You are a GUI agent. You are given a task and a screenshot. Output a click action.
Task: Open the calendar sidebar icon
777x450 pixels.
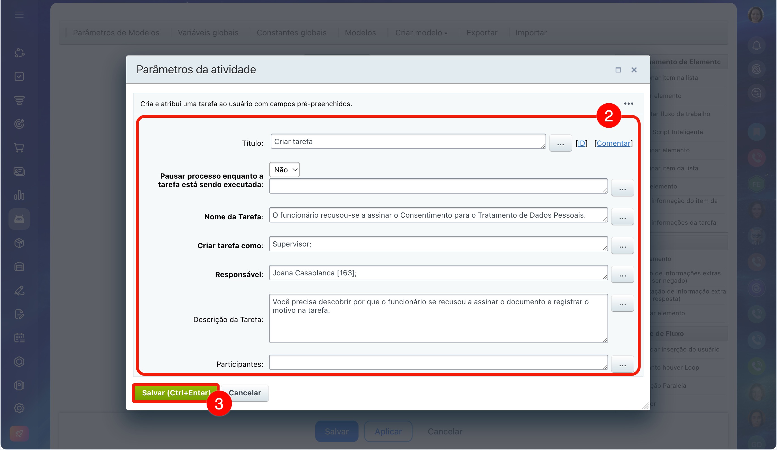19,337
